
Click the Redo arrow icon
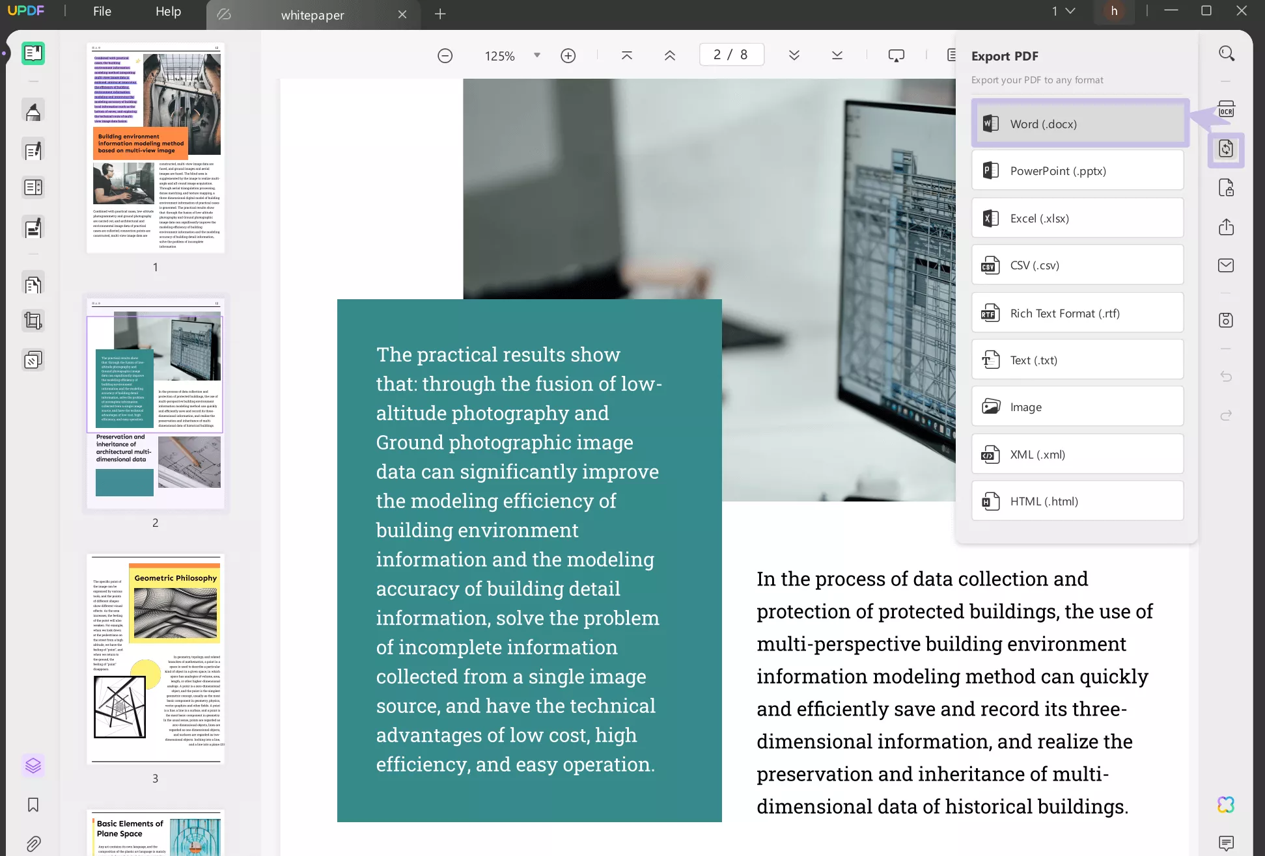(x=1227, y=415)
